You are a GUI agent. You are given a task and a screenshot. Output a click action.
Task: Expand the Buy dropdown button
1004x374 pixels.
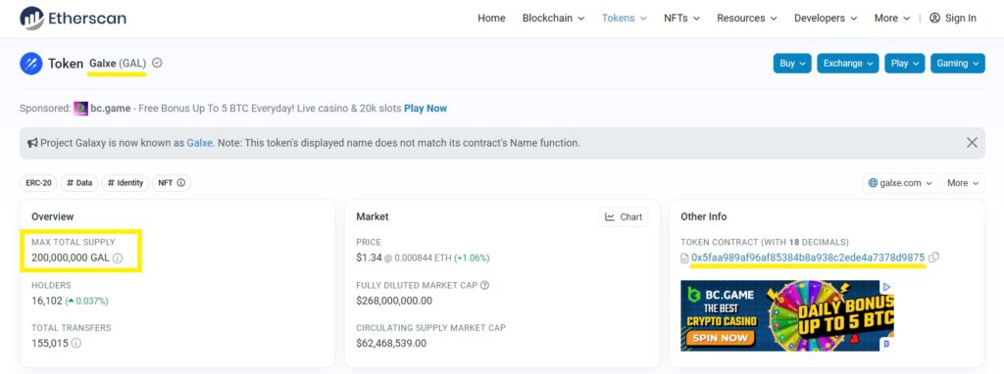tap(792, 64)
